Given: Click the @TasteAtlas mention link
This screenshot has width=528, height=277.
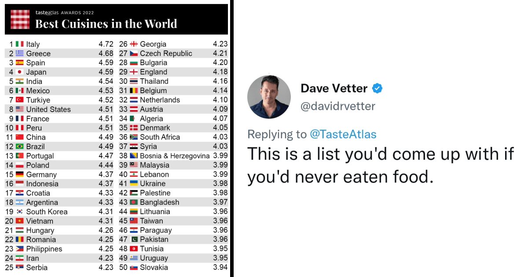Looking at the screenshot, I should [x=343, y=134].
